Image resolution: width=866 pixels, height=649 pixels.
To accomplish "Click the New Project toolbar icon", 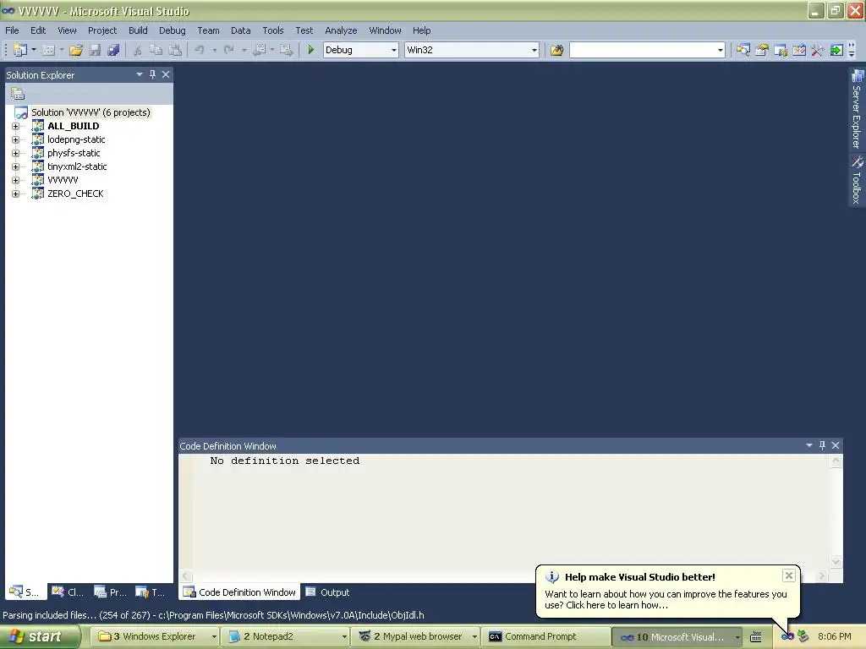I will (20, 50).
